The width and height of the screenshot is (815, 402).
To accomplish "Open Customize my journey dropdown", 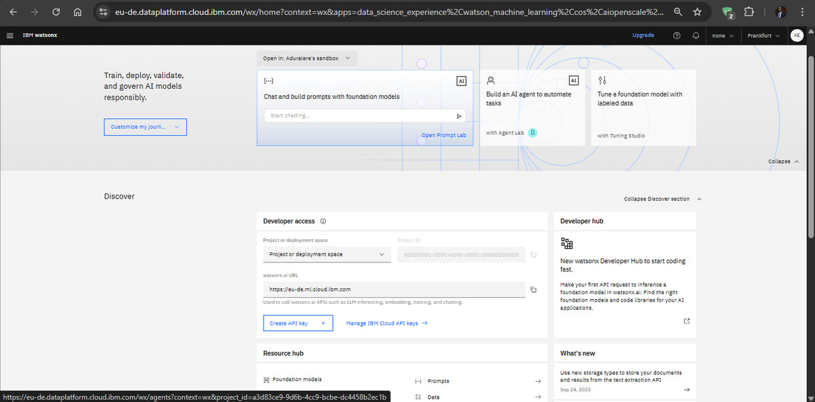I will [x=145, y=127].
